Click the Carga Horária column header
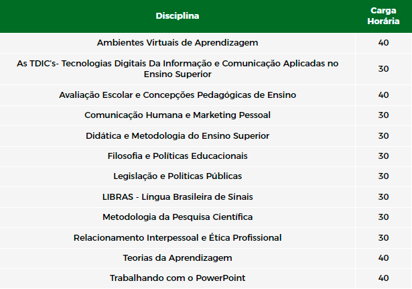 [x=383, y=16]
